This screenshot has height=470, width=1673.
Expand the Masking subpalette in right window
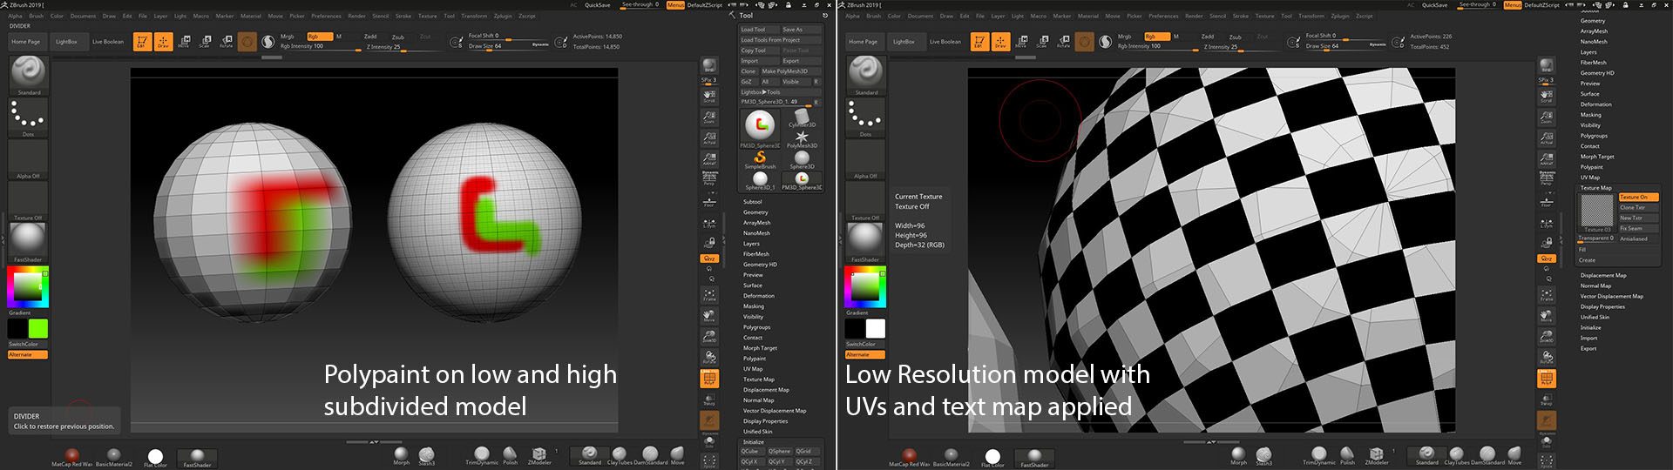tap(1591, 115)
